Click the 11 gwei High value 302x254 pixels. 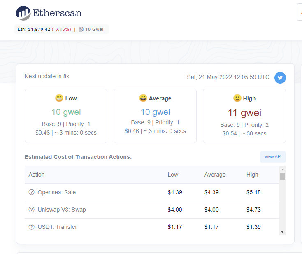(x=244, y=112)
